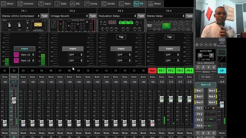Switch to the EQ tab

(75, 3)
